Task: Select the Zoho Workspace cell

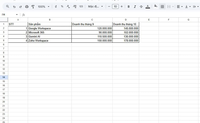Action: [50, 40]
